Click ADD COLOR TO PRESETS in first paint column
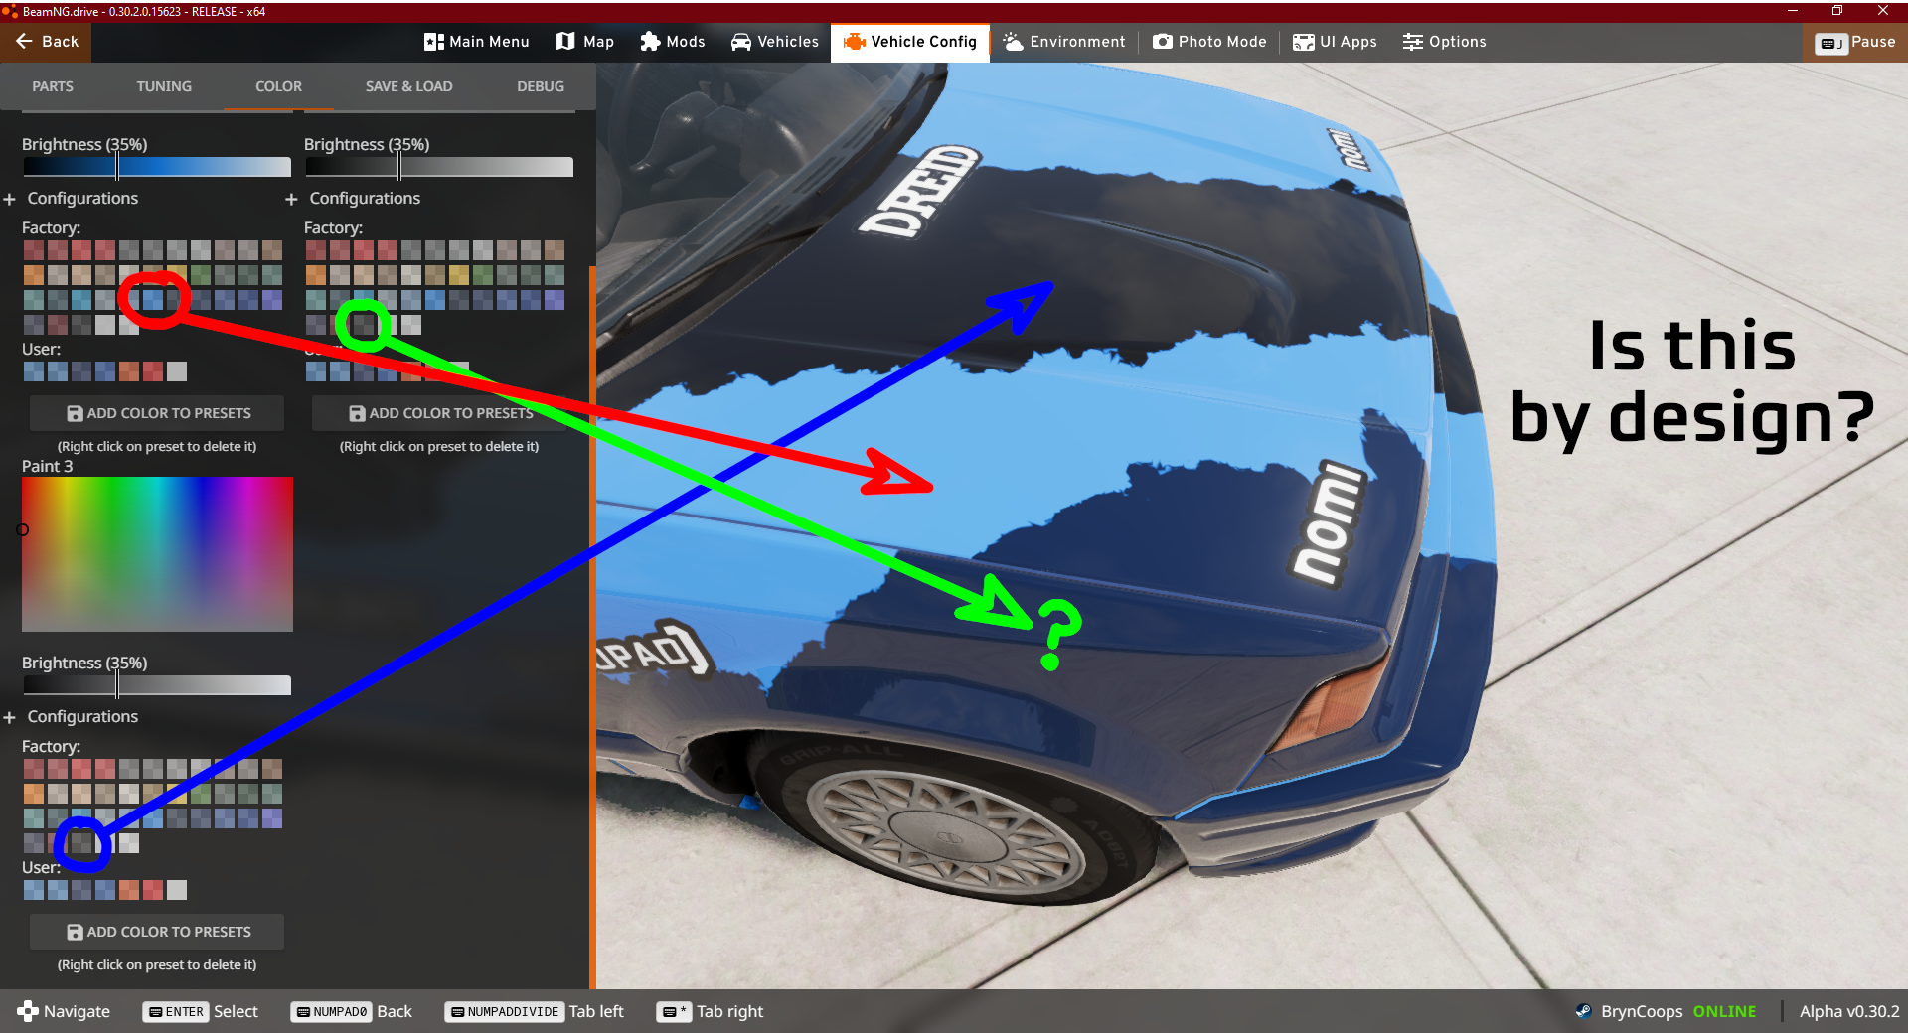 (157, 413)
